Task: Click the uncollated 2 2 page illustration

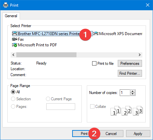Action: coord(126,111)
